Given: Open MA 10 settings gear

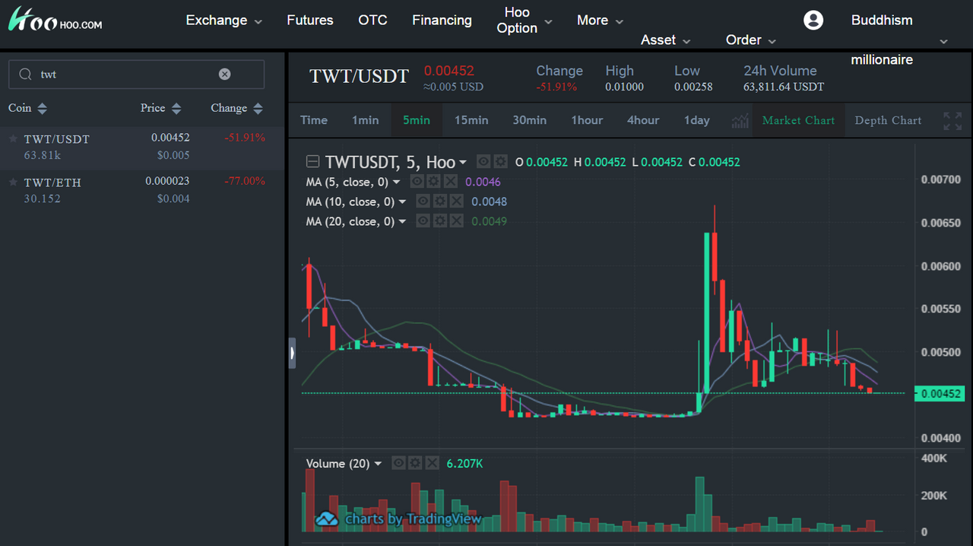Looking at the screenshot, I should click(x=439, y=202).
